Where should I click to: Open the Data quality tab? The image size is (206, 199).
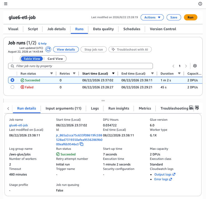(x=103, y=29)
